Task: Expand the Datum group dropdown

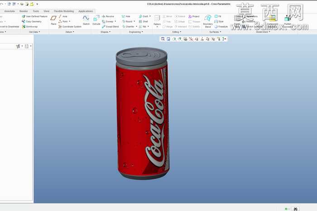Action: point(70,32)
